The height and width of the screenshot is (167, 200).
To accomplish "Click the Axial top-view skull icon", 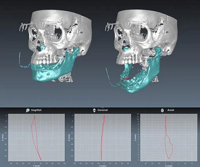I will coord(162,110).
